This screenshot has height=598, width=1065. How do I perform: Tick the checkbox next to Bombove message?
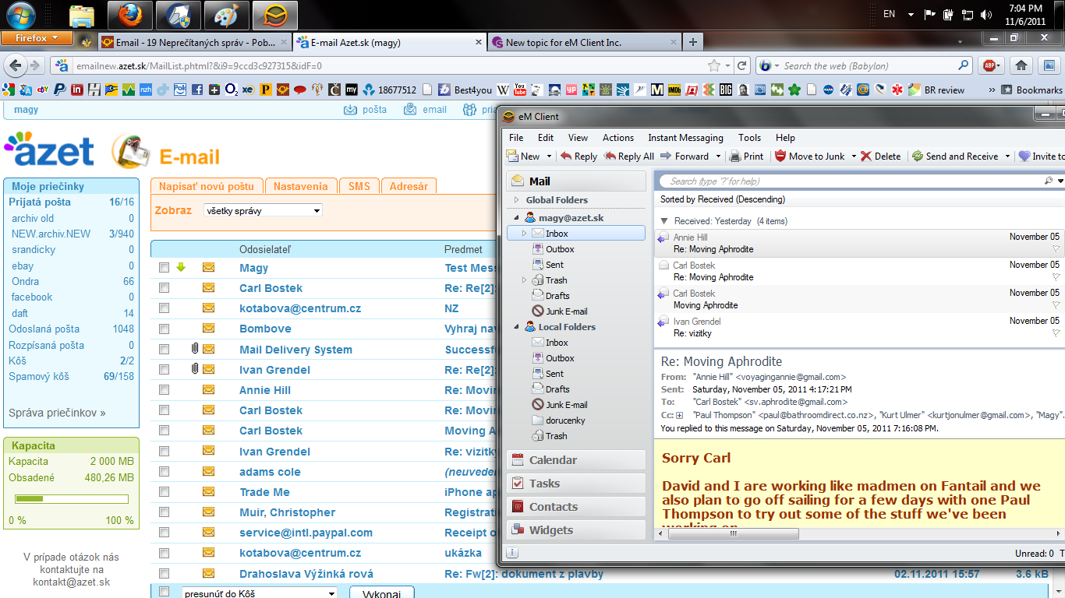point(164,329)
